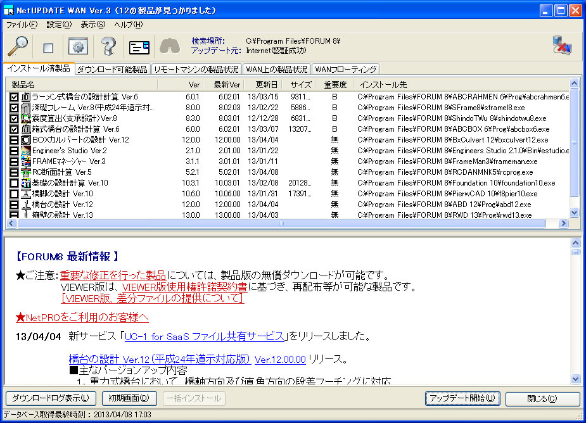This screenshot has height=423, width=586.
Task: Click the 橋脚の設計 Ver.10 product icon
Action: 26,194
